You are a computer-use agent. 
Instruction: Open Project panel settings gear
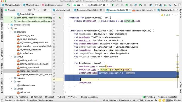(45, 10)
